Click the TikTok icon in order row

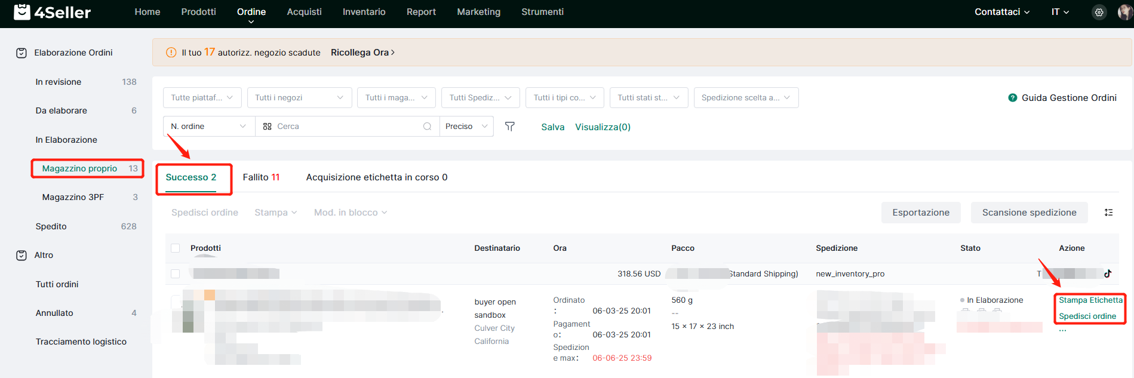pyautogui.click(x=1108, y=273)
